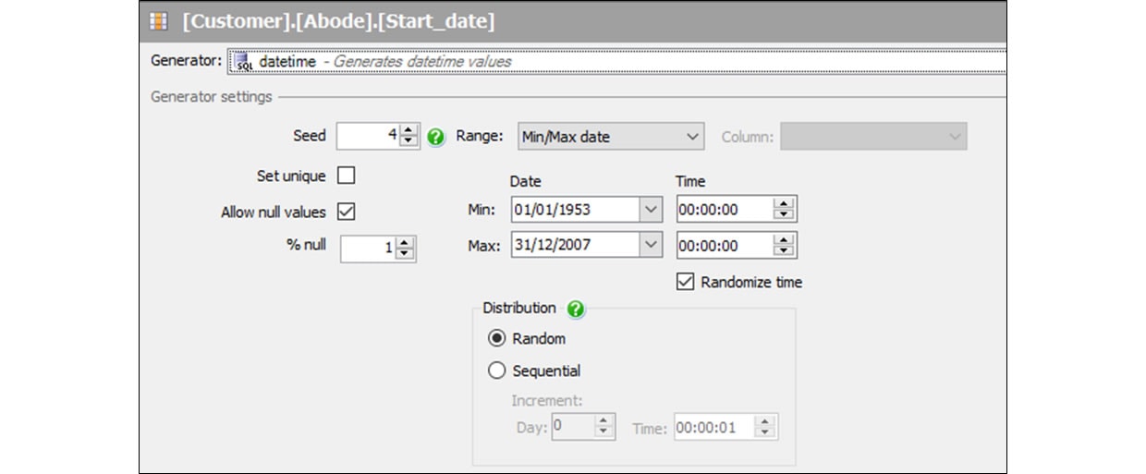
Task: Select the Sequential distribution option
Action: (x=497, y=371)
